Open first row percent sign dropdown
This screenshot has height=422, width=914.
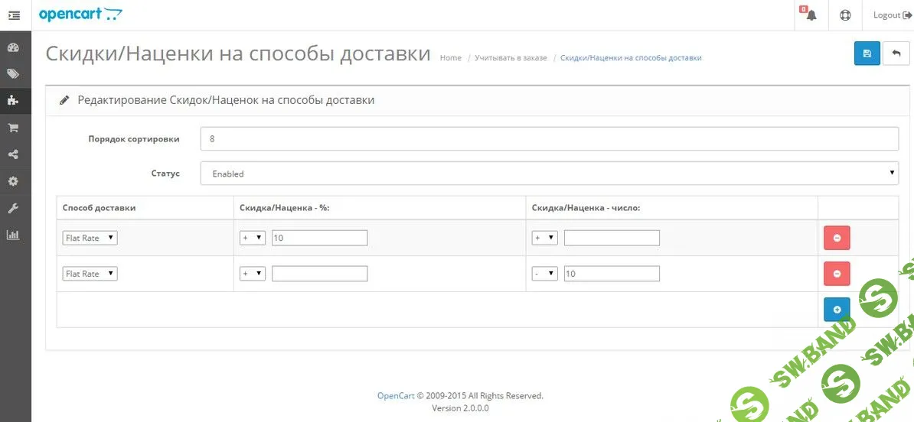(x=253, y=238)
